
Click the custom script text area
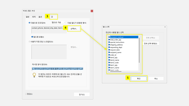(49, 52)
